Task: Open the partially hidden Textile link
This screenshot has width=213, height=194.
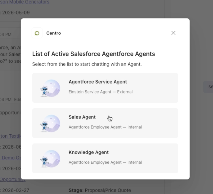Action: pos(10,136)
